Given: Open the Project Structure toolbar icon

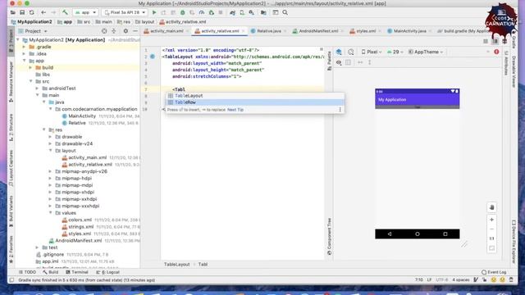Looking at the screenshot, I should (263, 12).
